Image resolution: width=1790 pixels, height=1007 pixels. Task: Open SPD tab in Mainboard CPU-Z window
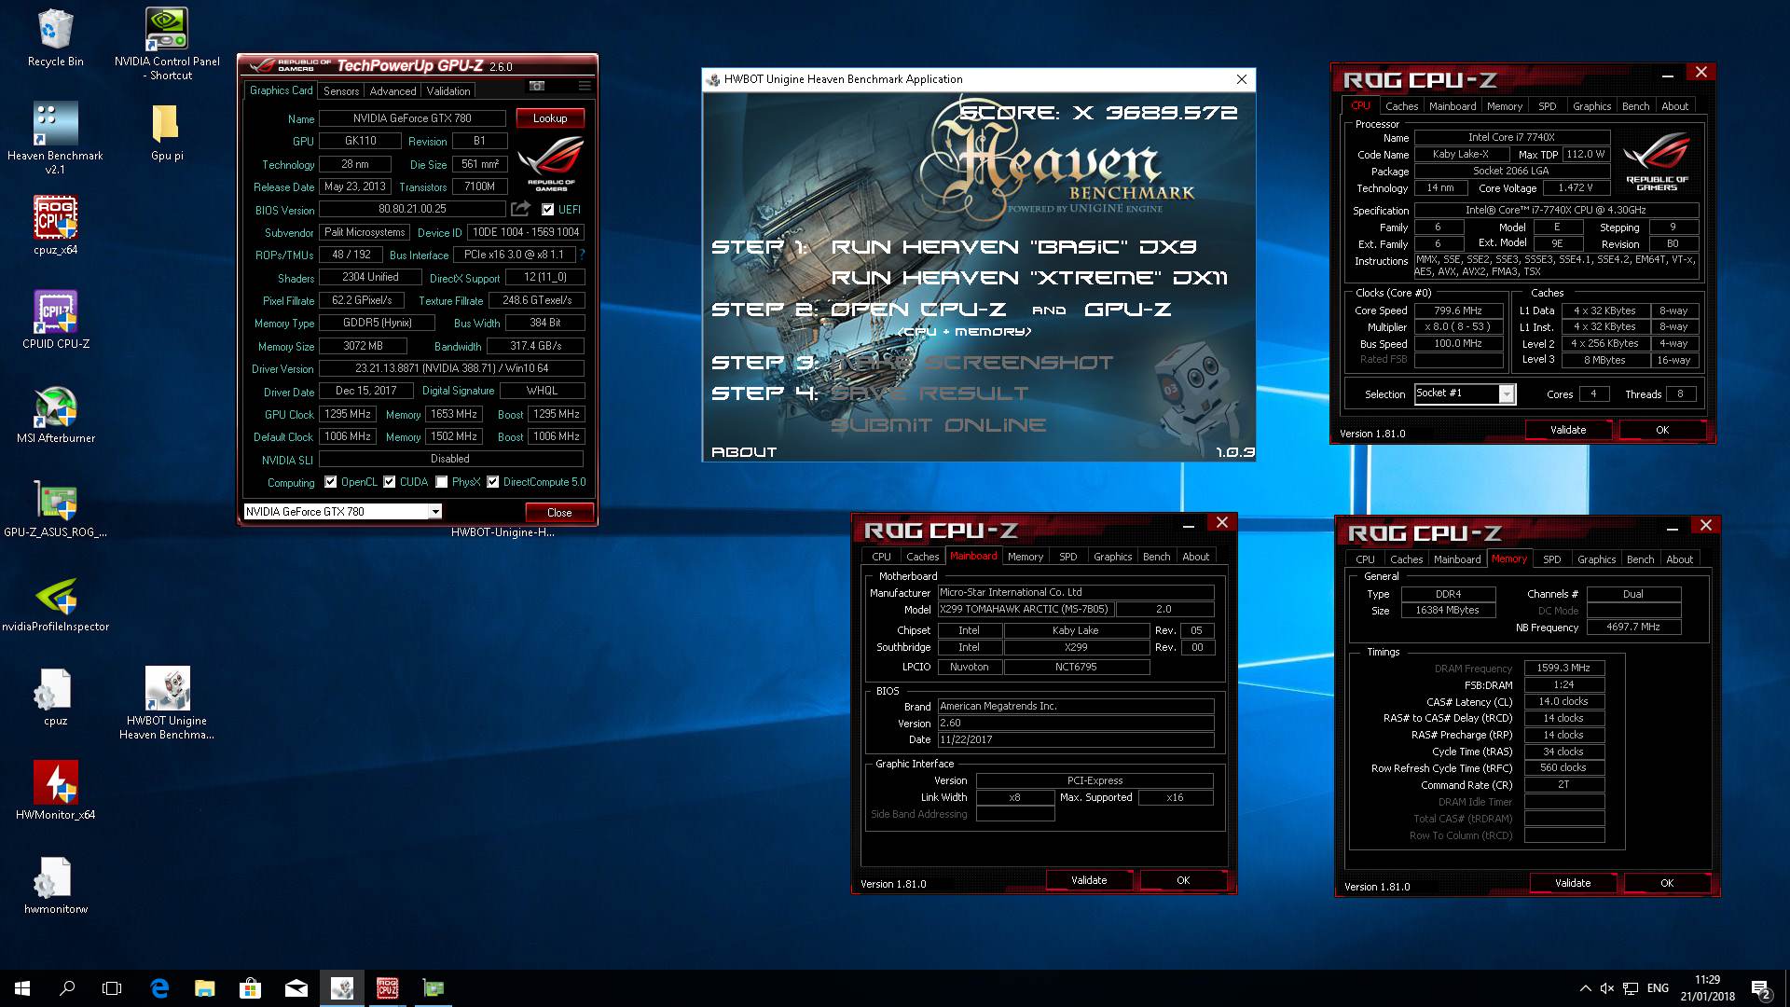point(1068,557)
